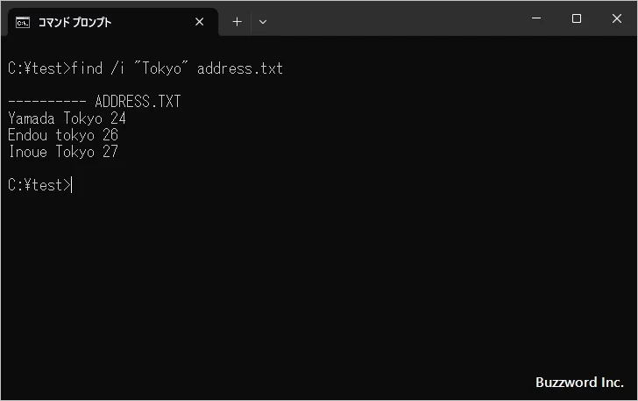Click the "Inoue Tokyo 27" output line
This screenshot has height=401, width=638.
pos(63,152)
